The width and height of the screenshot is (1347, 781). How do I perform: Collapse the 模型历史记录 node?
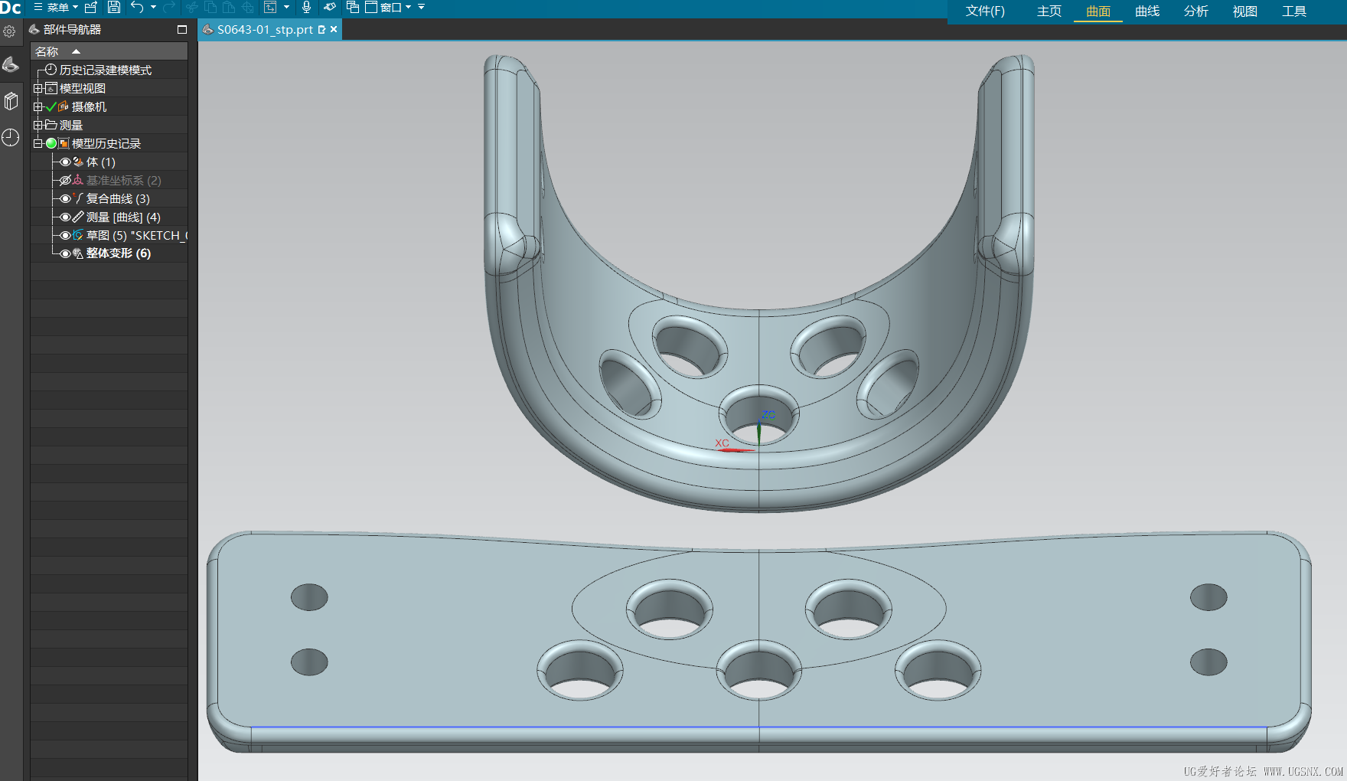[38, 143]
